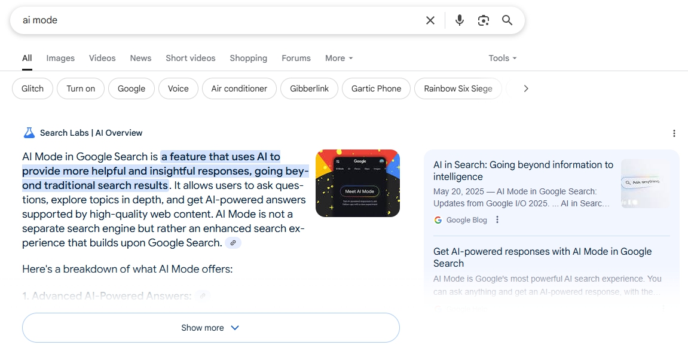The width and height of the screenshot is (688, 351).
Task: Open AI Overview three-dot options menu
Action: 674,133
